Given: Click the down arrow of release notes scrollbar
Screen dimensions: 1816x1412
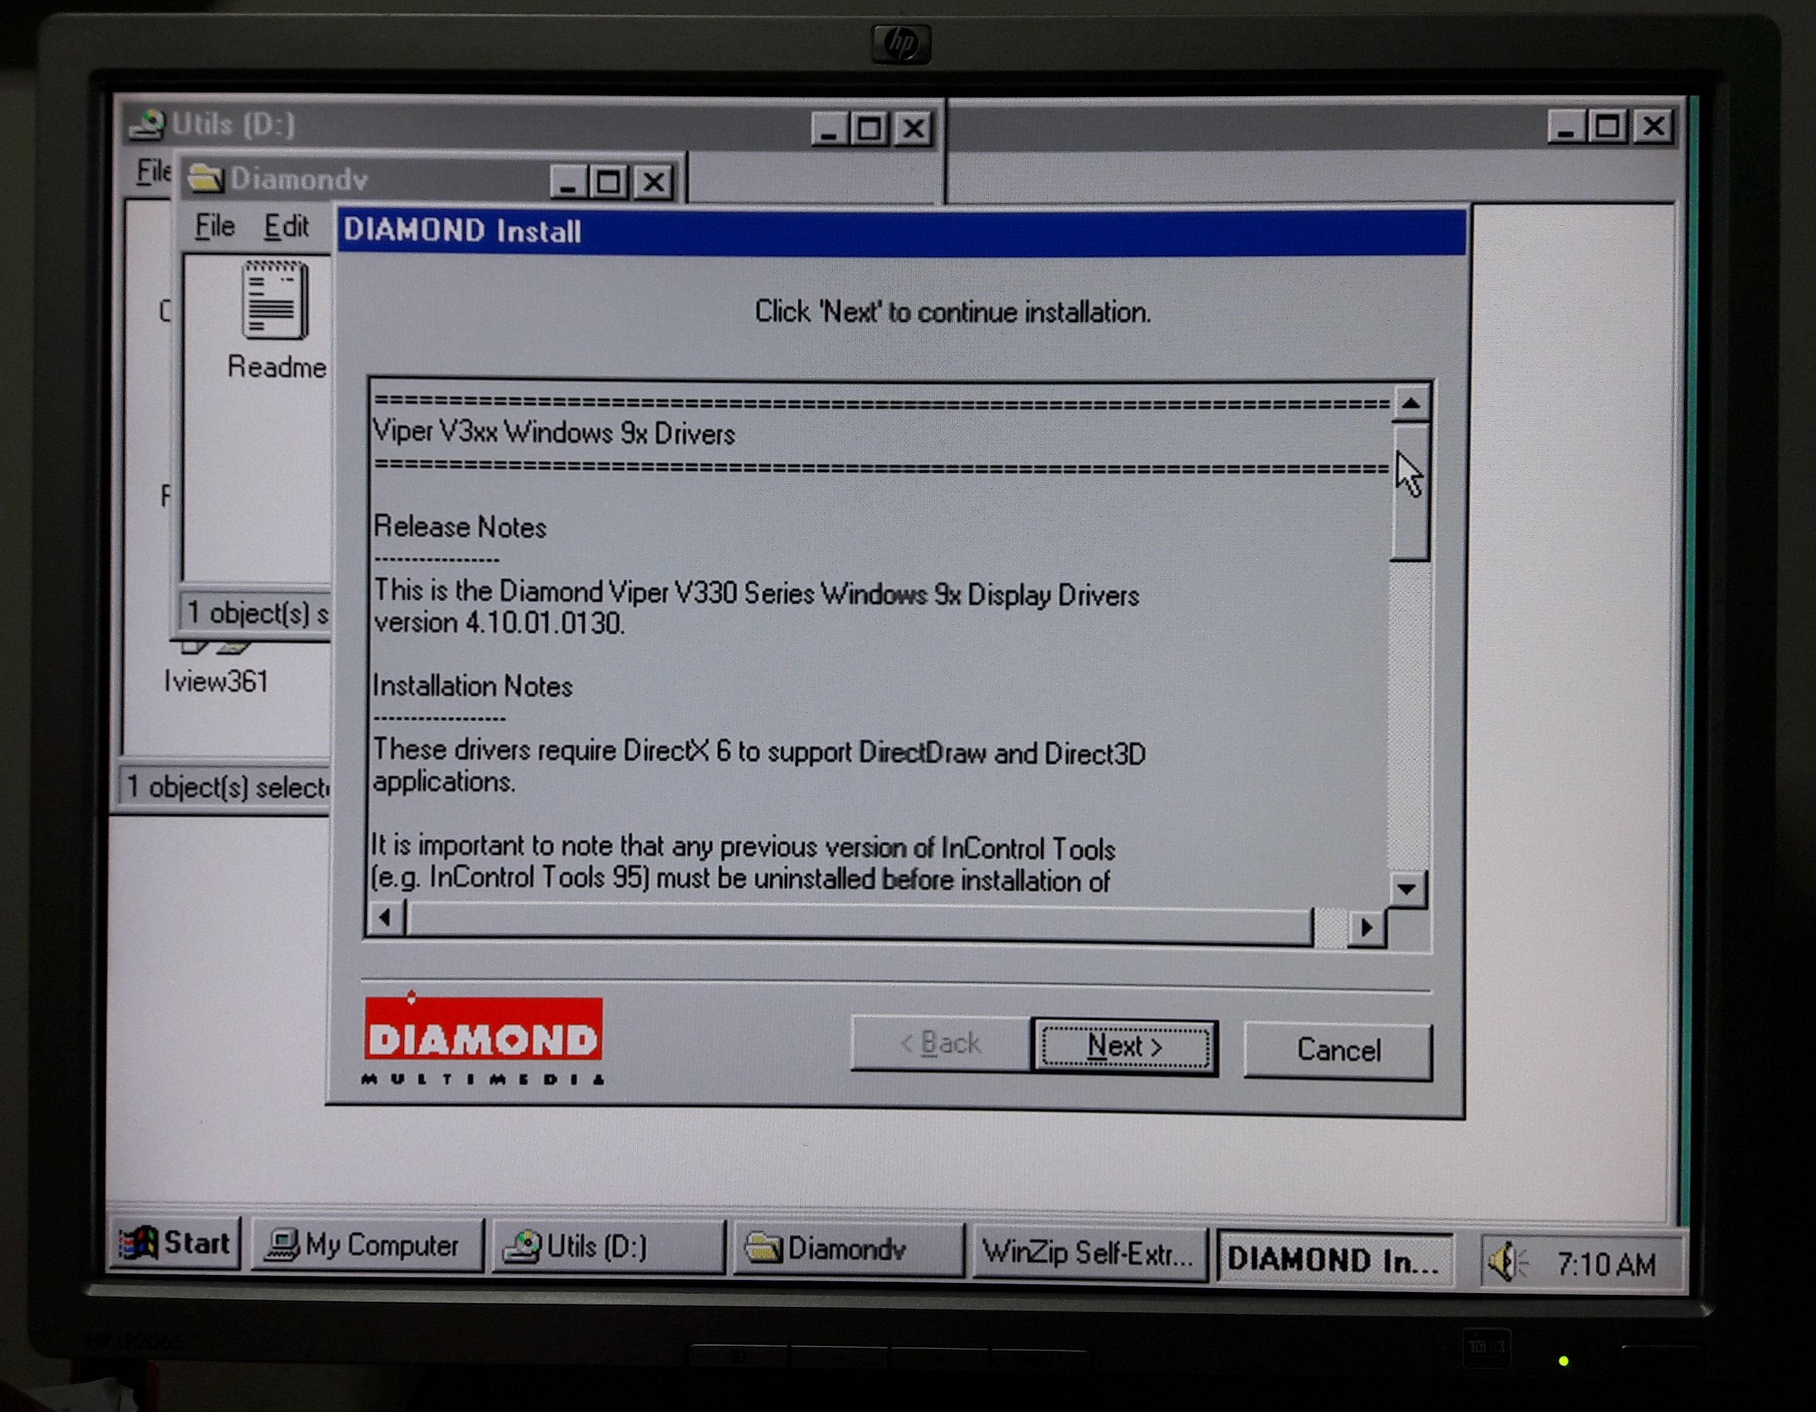Looking at the screenshot, I should [x=1407, y=889].
